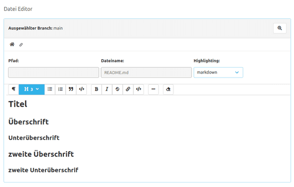Click the 'Ausgewählter Branch: main' label

(35, 28)
